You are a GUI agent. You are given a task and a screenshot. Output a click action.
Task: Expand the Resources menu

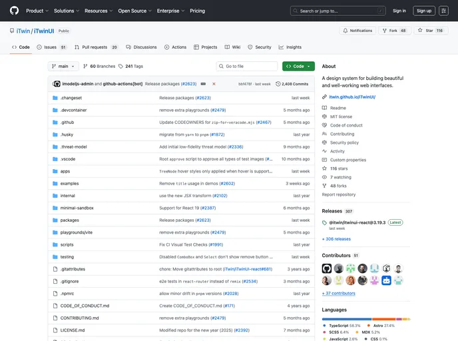(x=99, y=11)
